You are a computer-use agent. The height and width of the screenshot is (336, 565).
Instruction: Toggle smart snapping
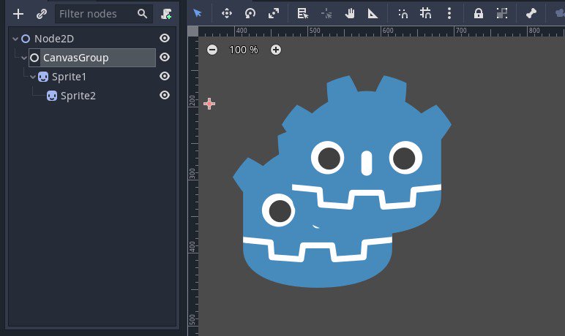click(x=403, y=14)
